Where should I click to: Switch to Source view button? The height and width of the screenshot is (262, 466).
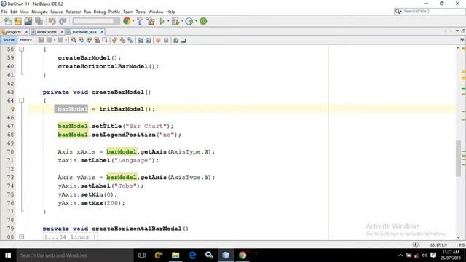click(x=9, y=40)
